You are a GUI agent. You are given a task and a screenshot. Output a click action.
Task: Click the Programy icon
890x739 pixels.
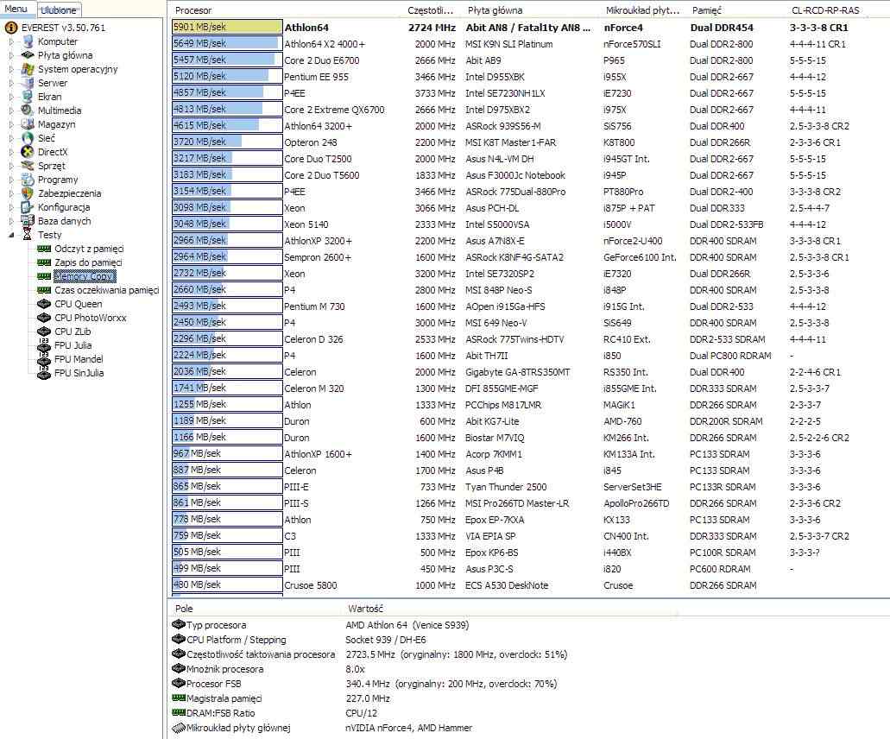coord(28,180)
